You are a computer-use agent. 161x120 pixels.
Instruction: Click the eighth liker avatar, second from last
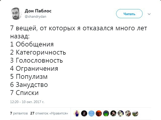coord(128,113)
